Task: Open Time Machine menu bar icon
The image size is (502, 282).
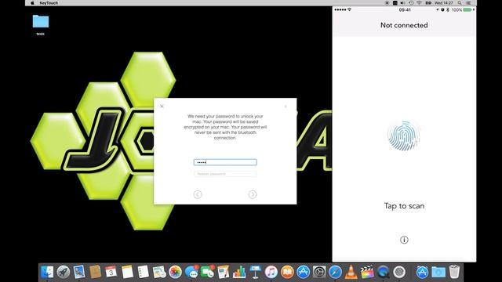Action: (411, 3)
